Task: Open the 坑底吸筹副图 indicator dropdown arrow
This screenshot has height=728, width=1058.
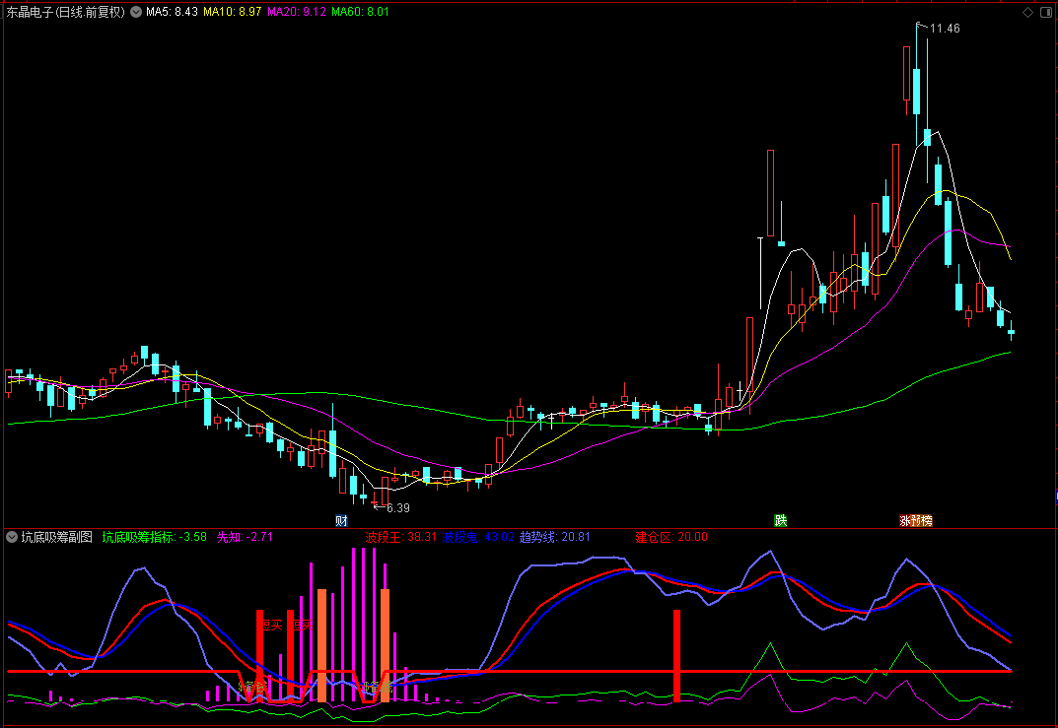Action: pyautogui.click(x=12, y=537)
